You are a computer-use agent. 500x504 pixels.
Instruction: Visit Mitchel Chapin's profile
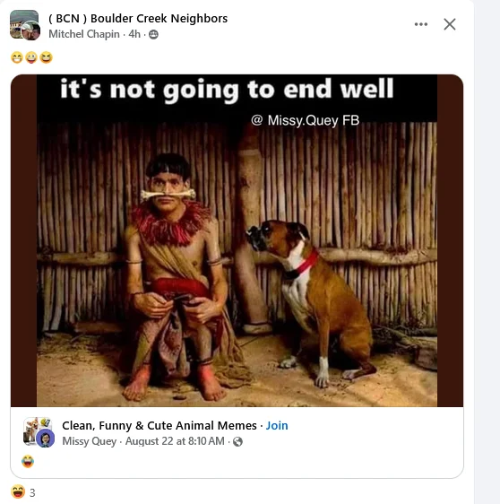point(84,34)
